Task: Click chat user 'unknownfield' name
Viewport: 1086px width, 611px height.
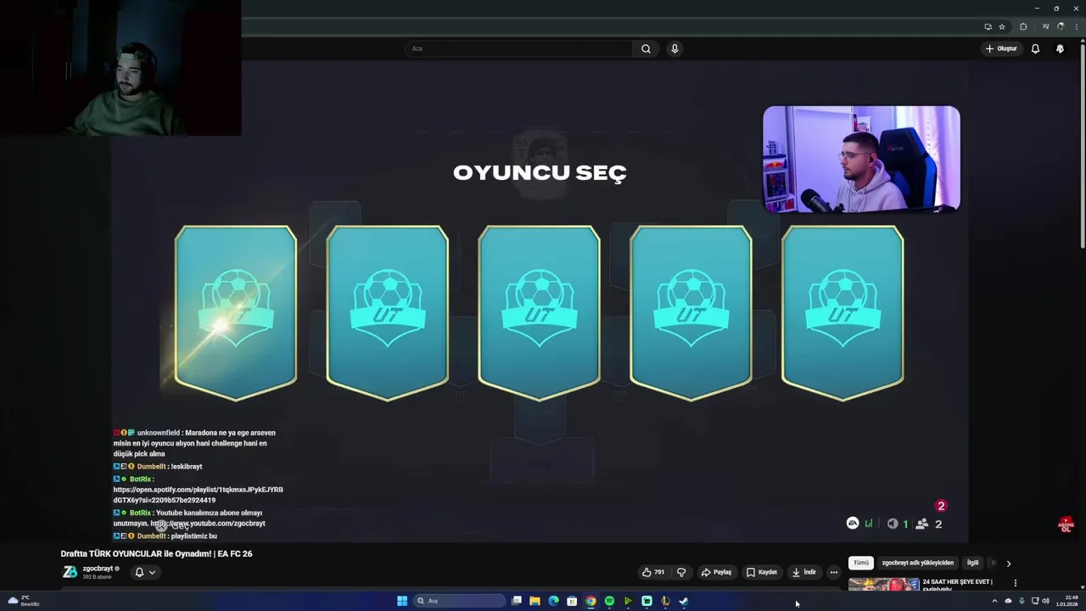Action: tap(158, 433)
